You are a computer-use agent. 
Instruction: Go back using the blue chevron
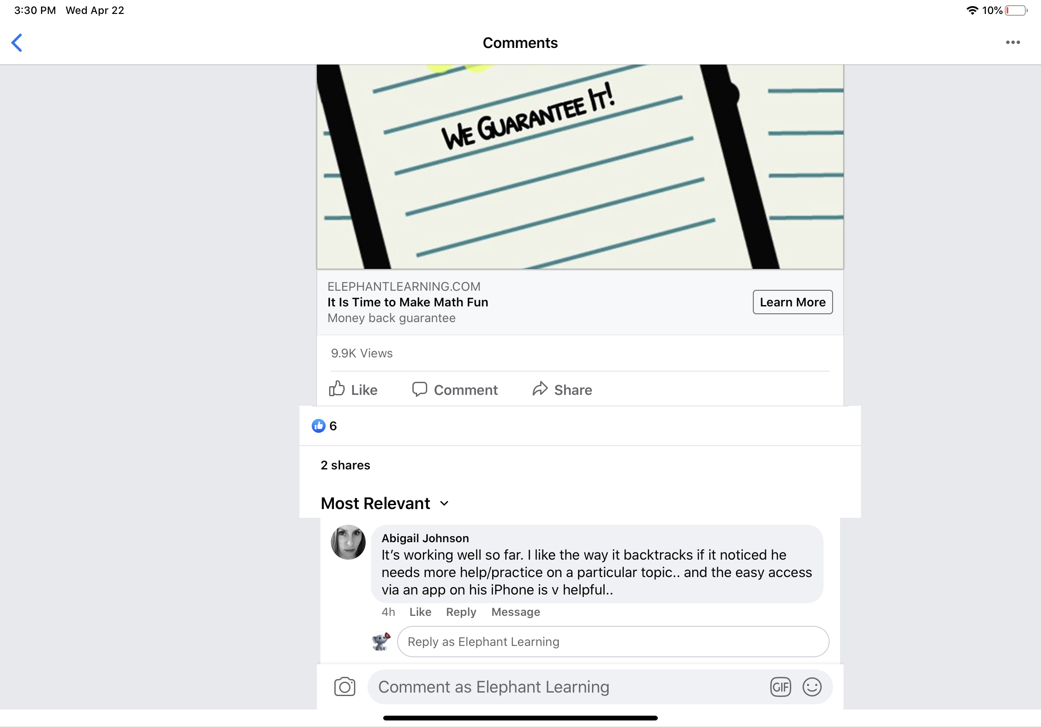(x=17, y=43)
